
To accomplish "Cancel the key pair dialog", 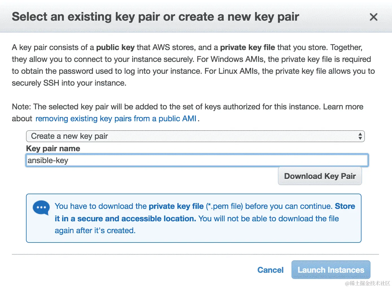I will click(x=270, y=270).
